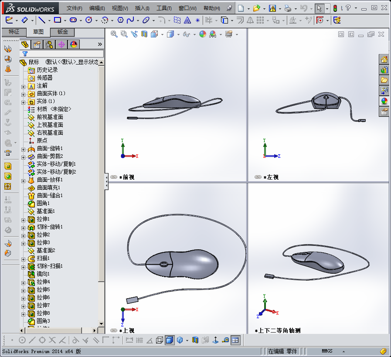The image size is (391, 357).
Task: Expand the 曲面-旋转1 feature node
Action: click(x=23, y=150)
